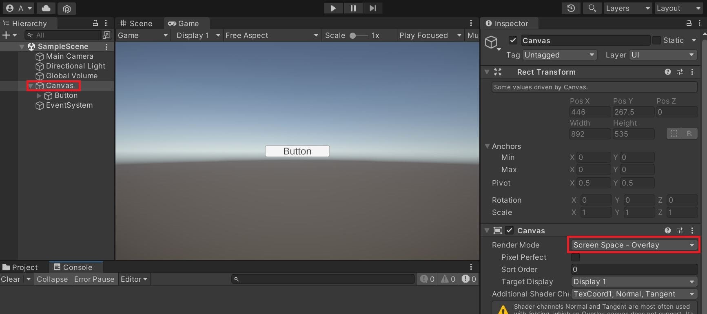Select Global Volume object
Screen dimensions: 707x314
[71, 76]
